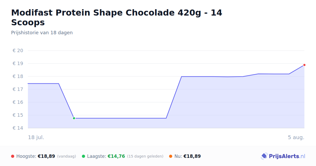Click the (vandaag) note next to Hoogste
The width and height of the screenshot is (316, 166).
coord(67,156)
